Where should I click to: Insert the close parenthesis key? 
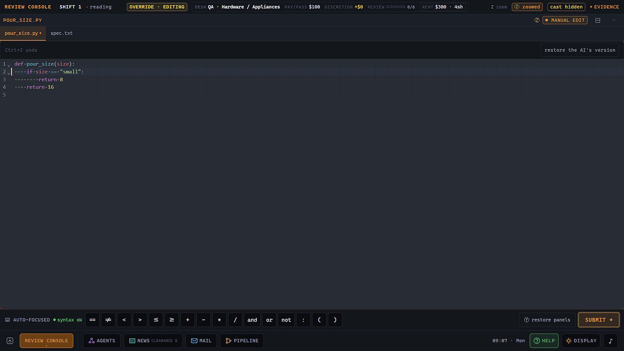pos(335,320)
